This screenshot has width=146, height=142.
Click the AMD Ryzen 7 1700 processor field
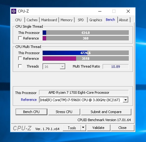click(84, 92)
